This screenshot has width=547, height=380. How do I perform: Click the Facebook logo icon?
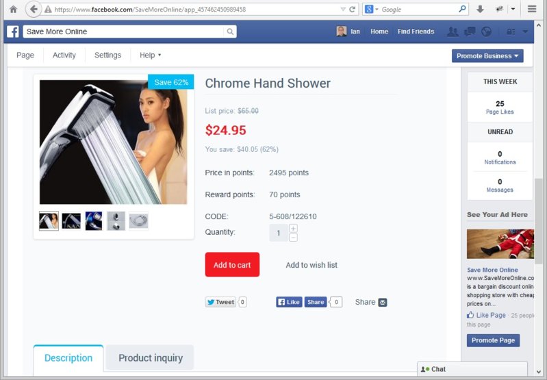coord(13,31)
